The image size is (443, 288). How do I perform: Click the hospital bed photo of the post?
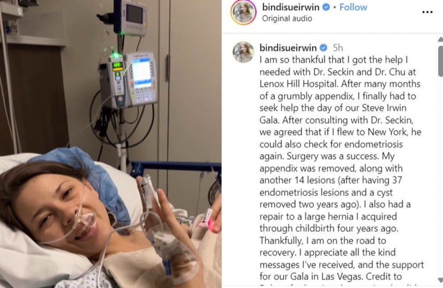pyautogui.click(x=111, y=144)
